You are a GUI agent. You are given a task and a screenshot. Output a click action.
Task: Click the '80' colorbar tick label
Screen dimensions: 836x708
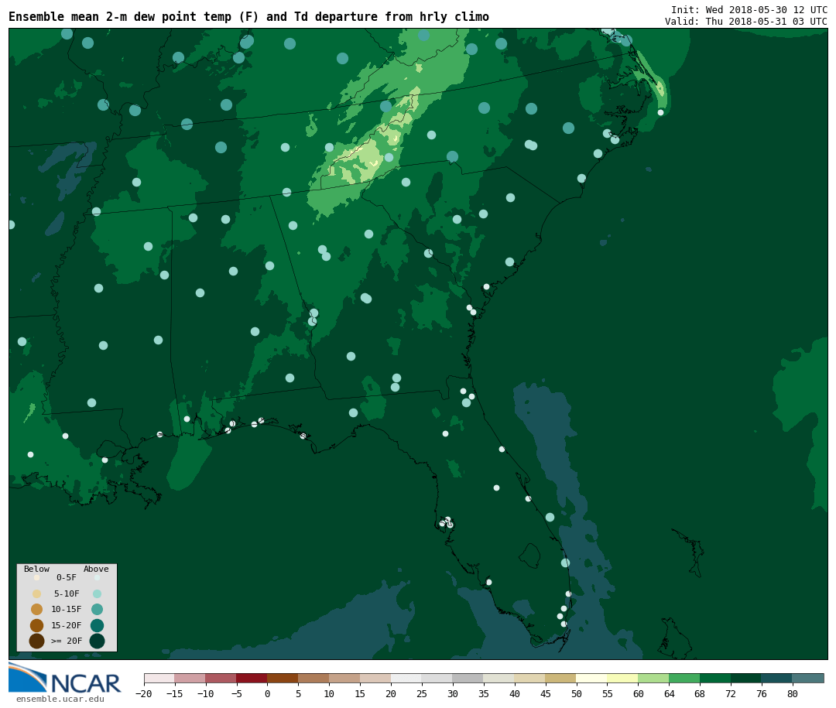point(793,693)
